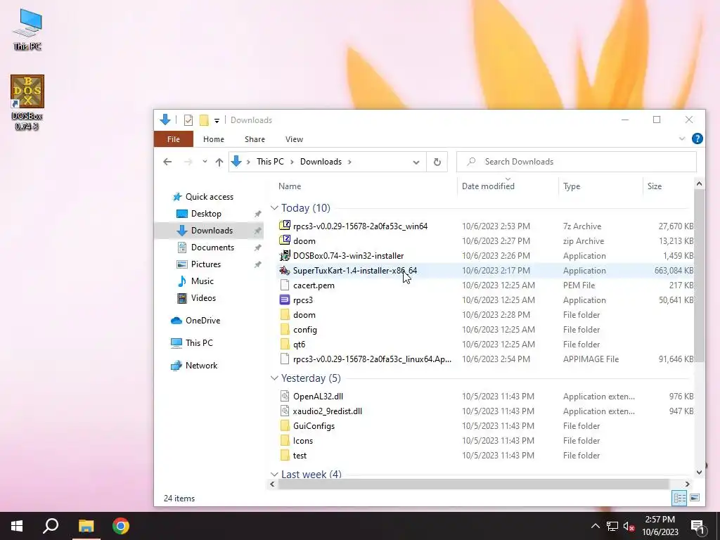Open the File ribbon tab

pyautogui.click(x=174, y=139)
